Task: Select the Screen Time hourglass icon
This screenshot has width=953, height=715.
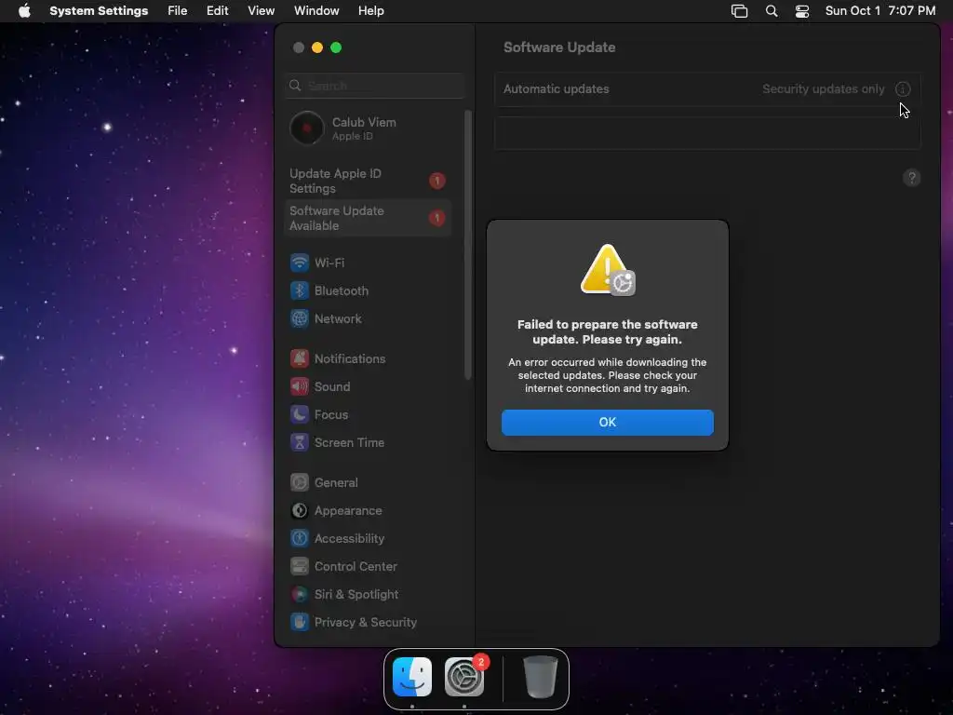Action: click(300, 442)
